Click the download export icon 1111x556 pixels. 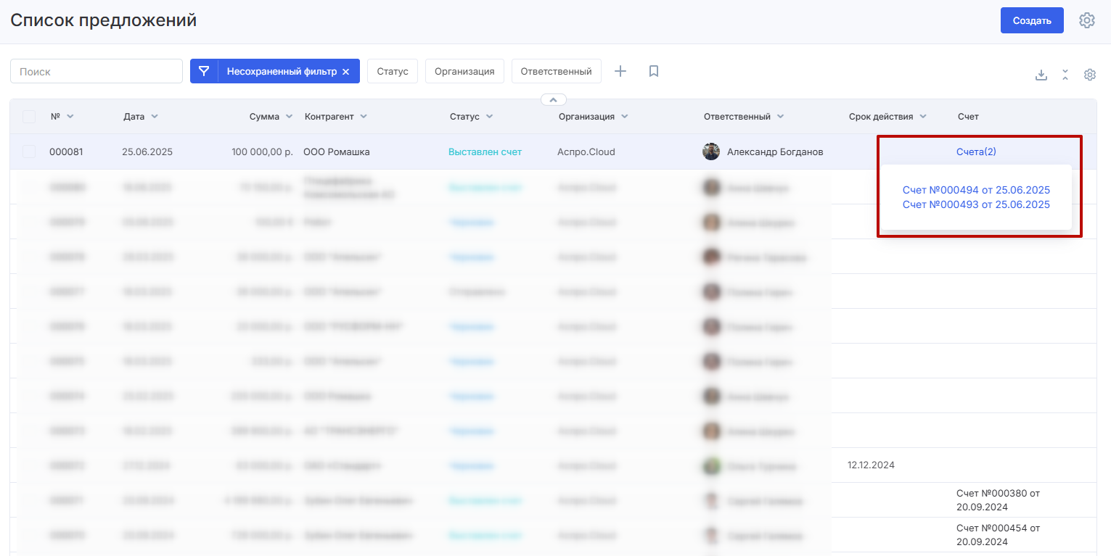point(1041,75)
